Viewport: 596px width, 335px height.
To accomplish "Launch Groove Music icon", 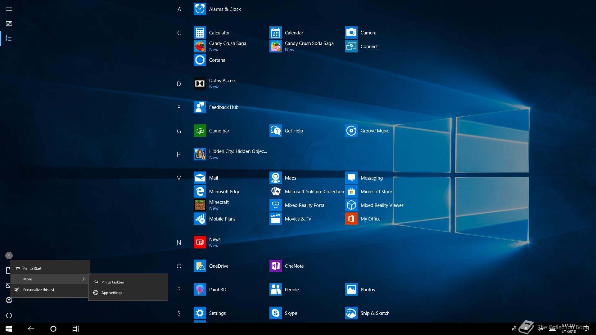I will (x=351, y=131).
